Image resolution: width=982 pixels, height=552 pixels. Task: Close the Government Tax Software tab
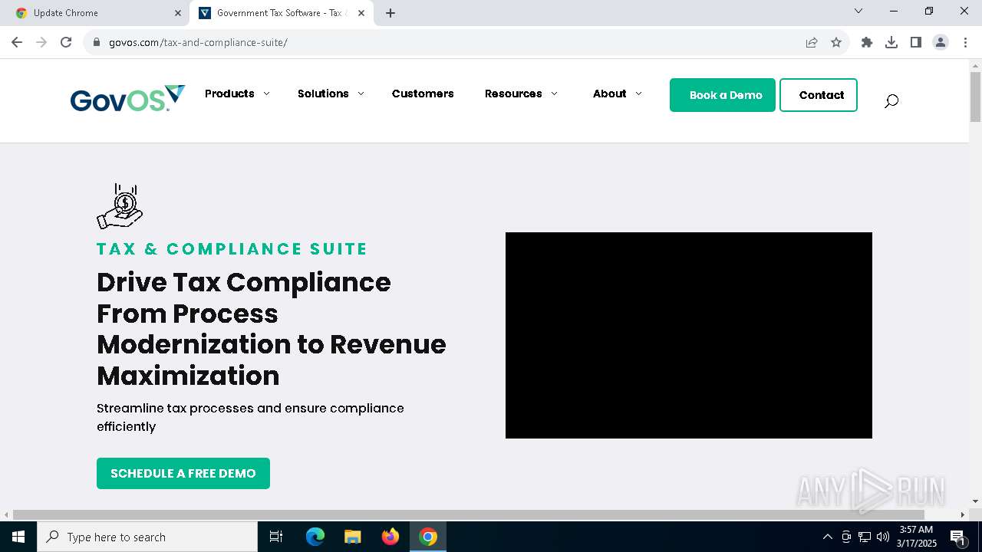(361, 13)
